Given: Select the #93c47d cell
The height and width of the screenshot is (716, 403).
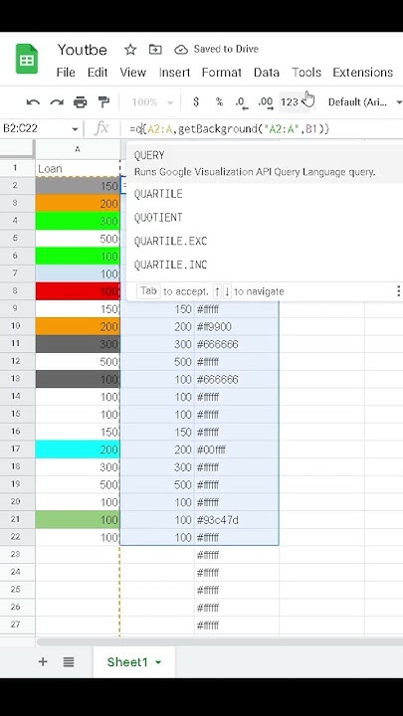Looking at the screenshot, I should pos(237,520).
